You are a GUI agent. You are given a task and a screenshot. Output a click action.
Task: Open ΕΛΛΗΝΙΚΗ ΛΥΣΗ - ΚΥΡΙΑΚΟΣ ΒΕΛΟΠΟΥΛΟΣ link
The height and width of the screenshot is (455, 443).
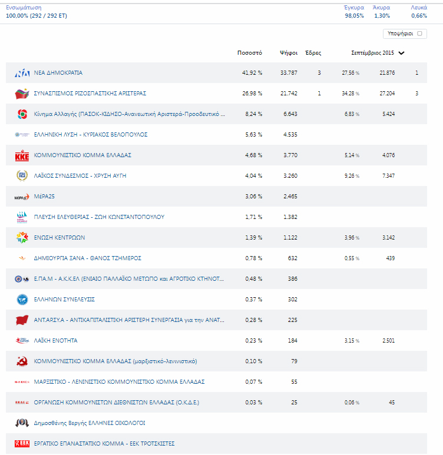click(x=91, y=135)
